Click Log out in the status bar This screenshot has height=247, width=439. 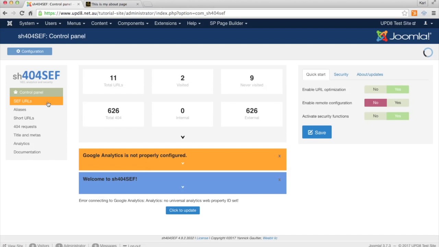[x=132, y=246]
